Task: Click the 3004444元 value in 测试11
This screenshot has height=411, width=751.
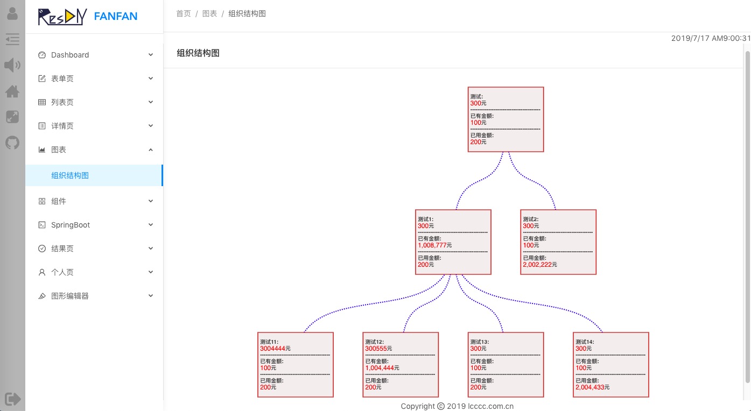Action: coord(275,349)
